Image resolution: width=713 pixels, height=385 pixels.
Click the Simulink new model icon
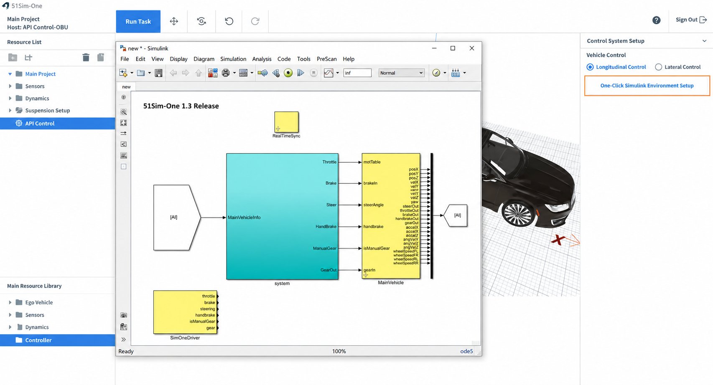pos(123,73)
